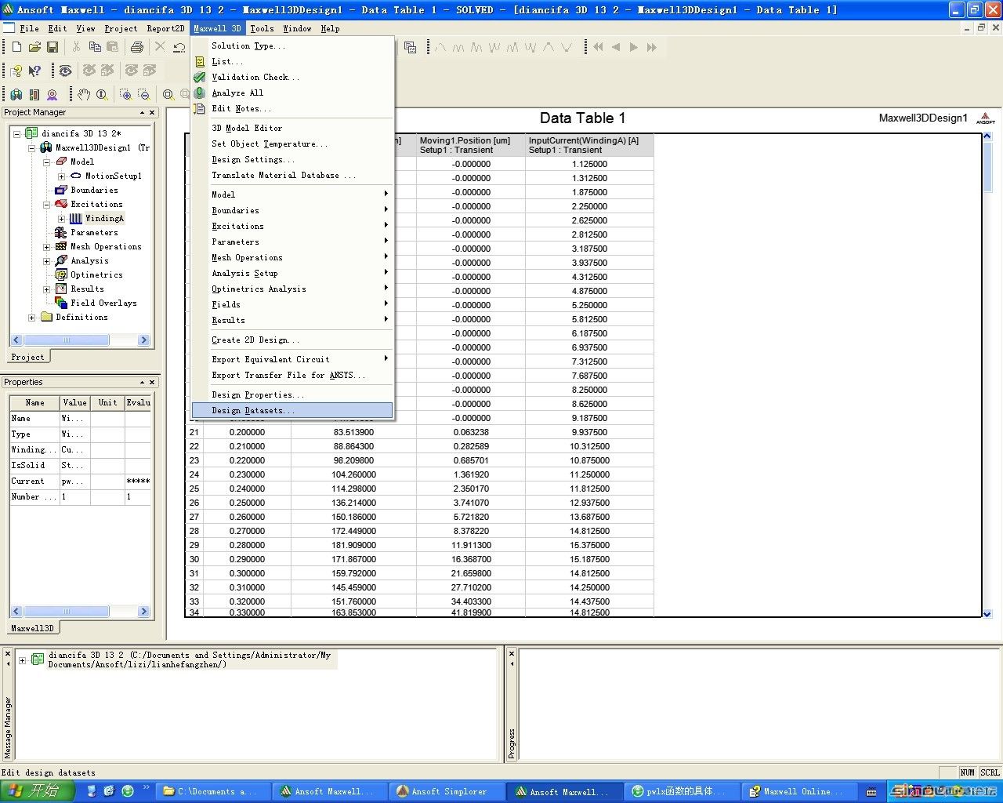
Task: Switch to Ansoft Simplorer taskbar button
Action: [x=447, y=791]
